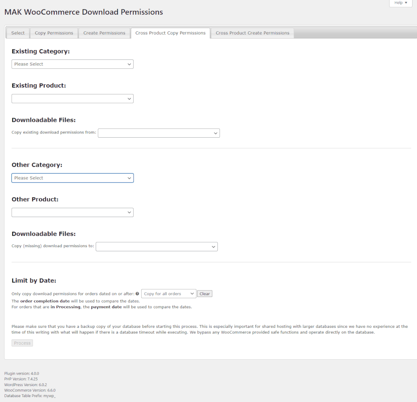Switch to the Select tab
This screenshot has height=402, width=417.
(18, 33)
